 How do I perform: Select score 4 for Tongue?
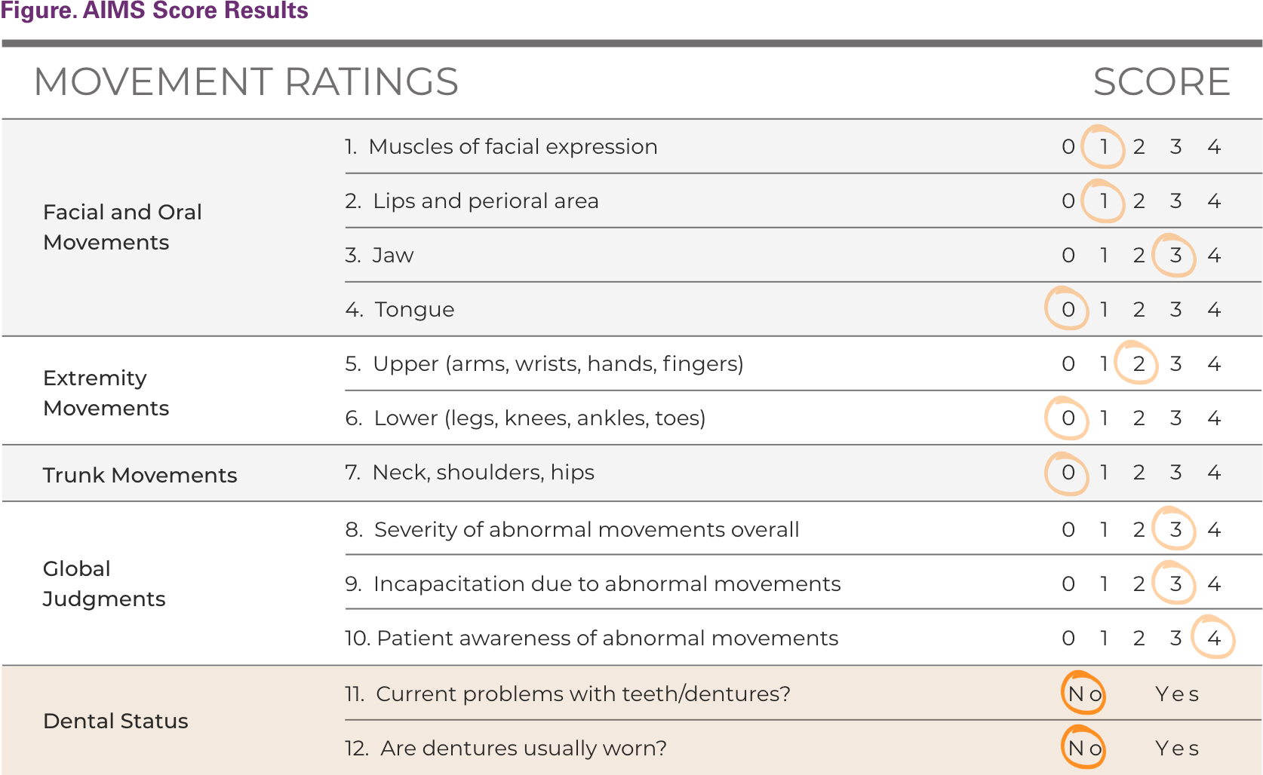coord(1213,310)
